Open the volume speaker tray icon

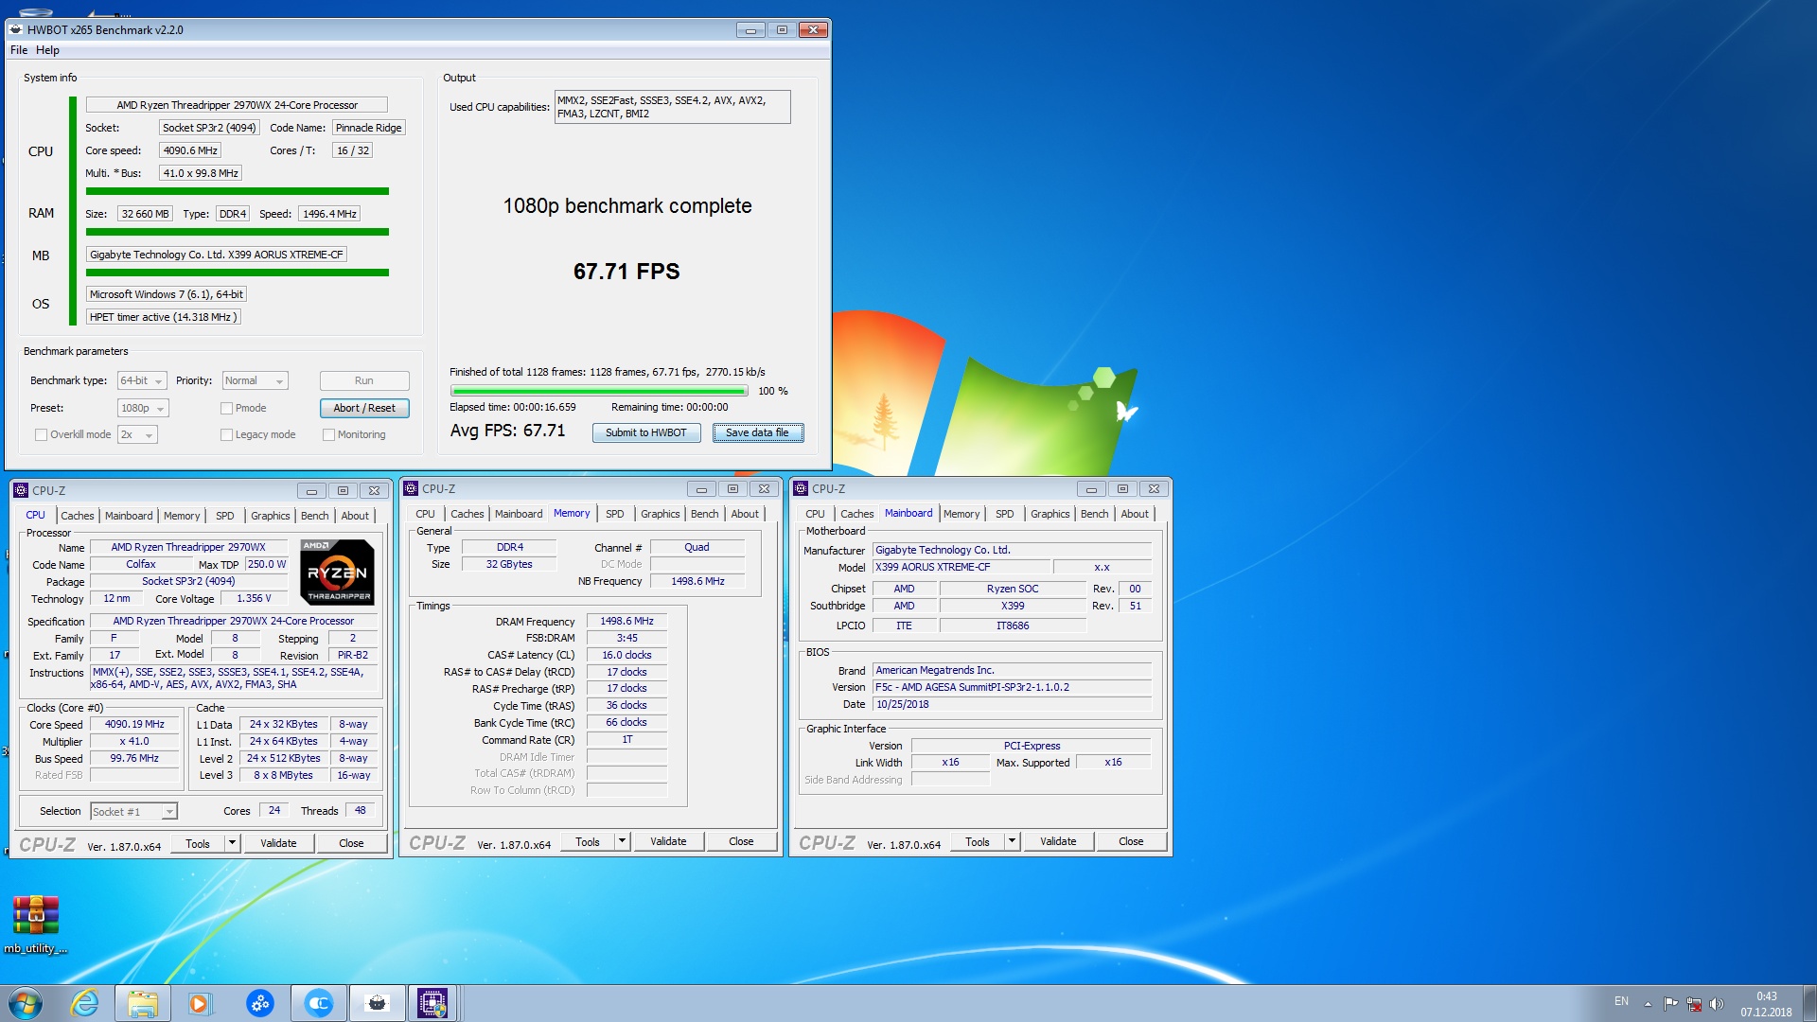coord(1717,1004)
